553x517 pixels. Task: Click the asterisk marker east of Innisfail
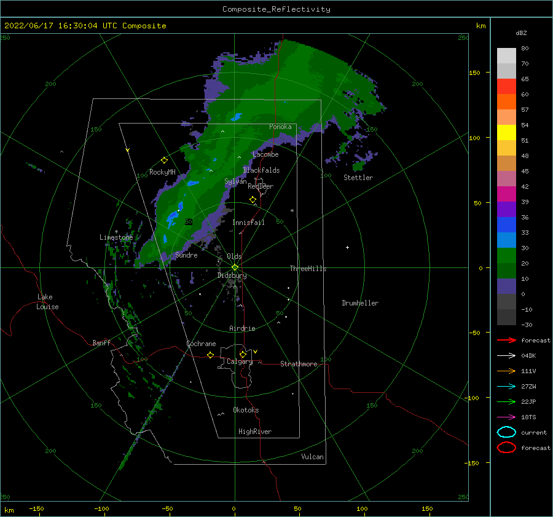(292, 211)
